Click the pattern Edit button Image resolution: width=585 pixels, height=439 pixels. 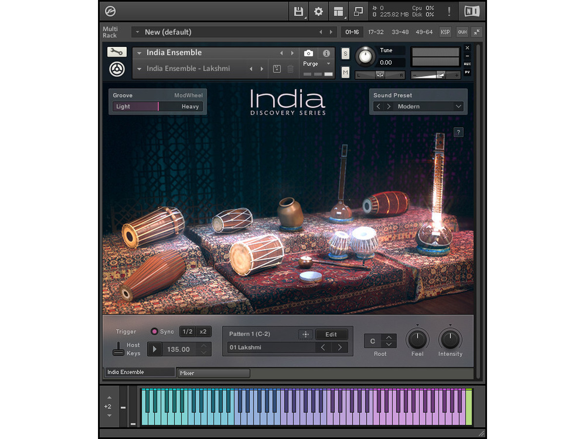331,334
